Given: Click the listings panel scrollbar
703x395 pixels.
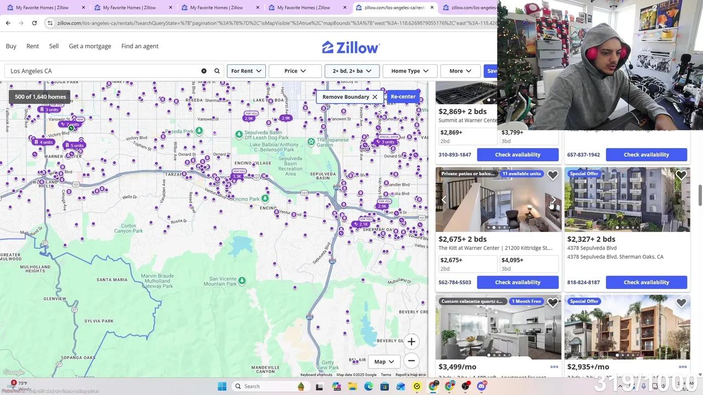Looking at the screenshot, I should coord(700,196).
